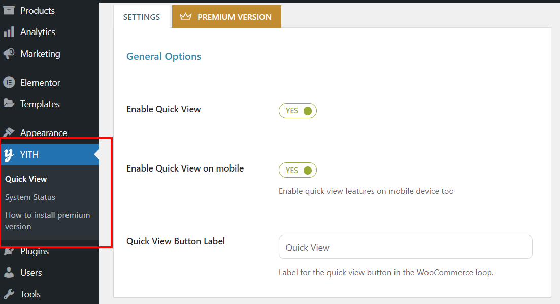Click the Users person icon

(x=9, y=272)
